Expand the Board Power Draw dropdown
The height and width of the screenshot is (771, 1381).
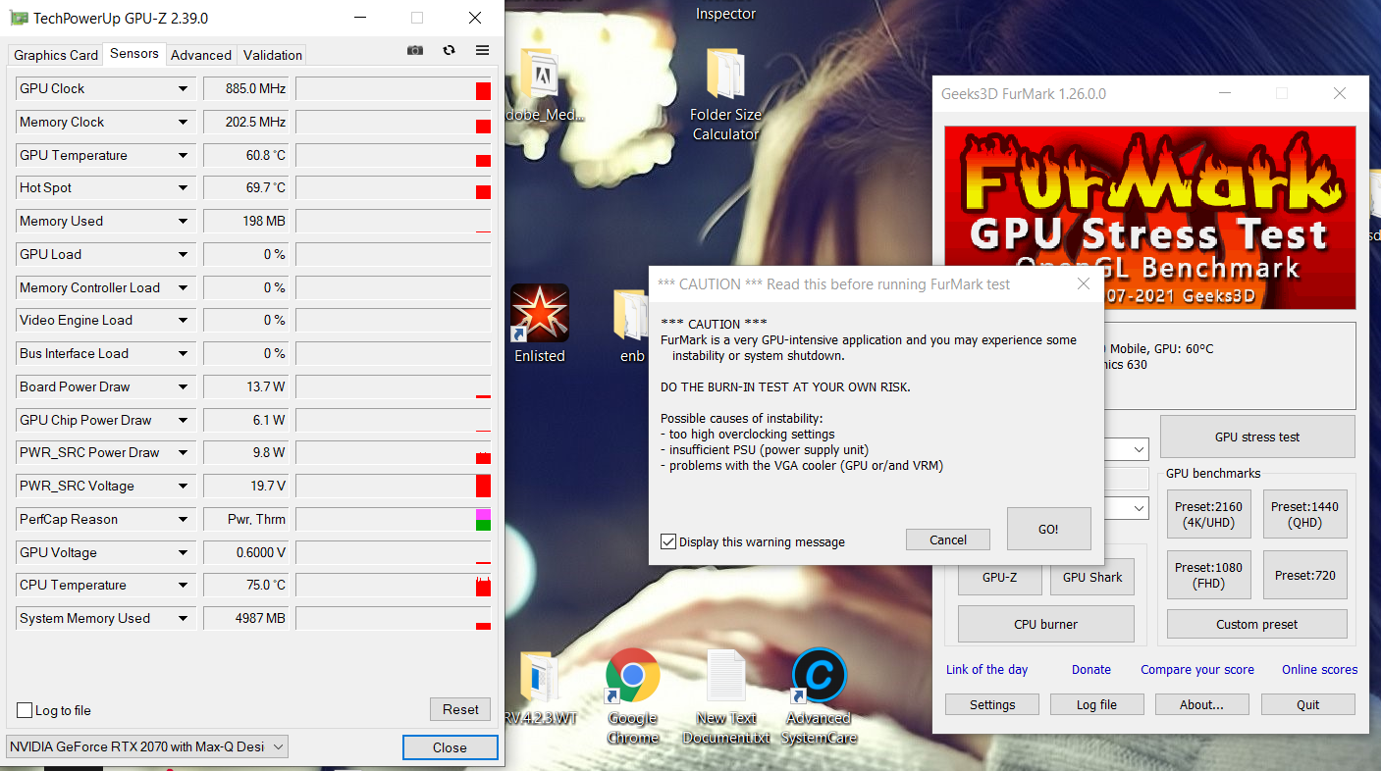tap(183, 387)
